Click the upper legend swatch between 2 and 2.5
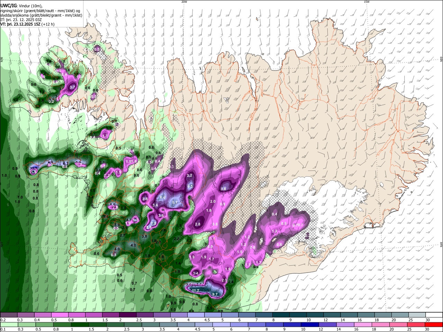Screen dimensions: 443x332 (128, 315)
